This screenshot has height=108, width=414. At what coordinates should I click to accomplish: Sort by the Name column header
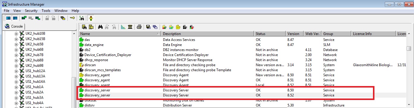(x=120, y=34)
